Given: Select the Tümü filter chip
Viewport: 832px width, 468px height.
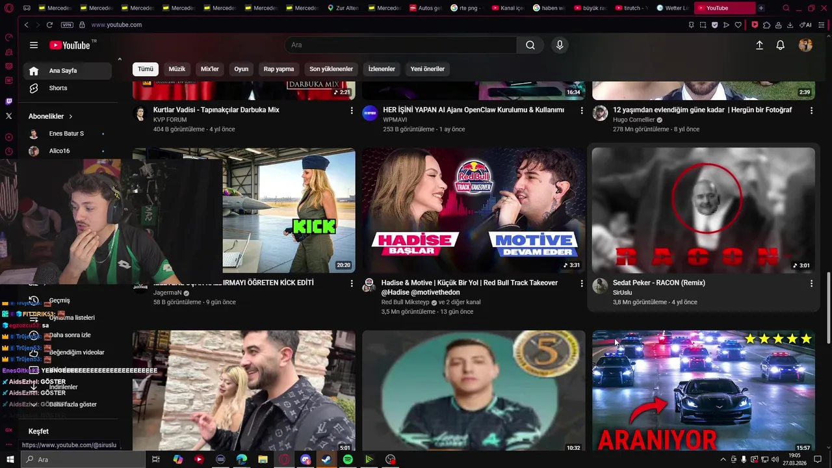Looking at the screenshot, I should pyautogui.click(x=146, y=69).
